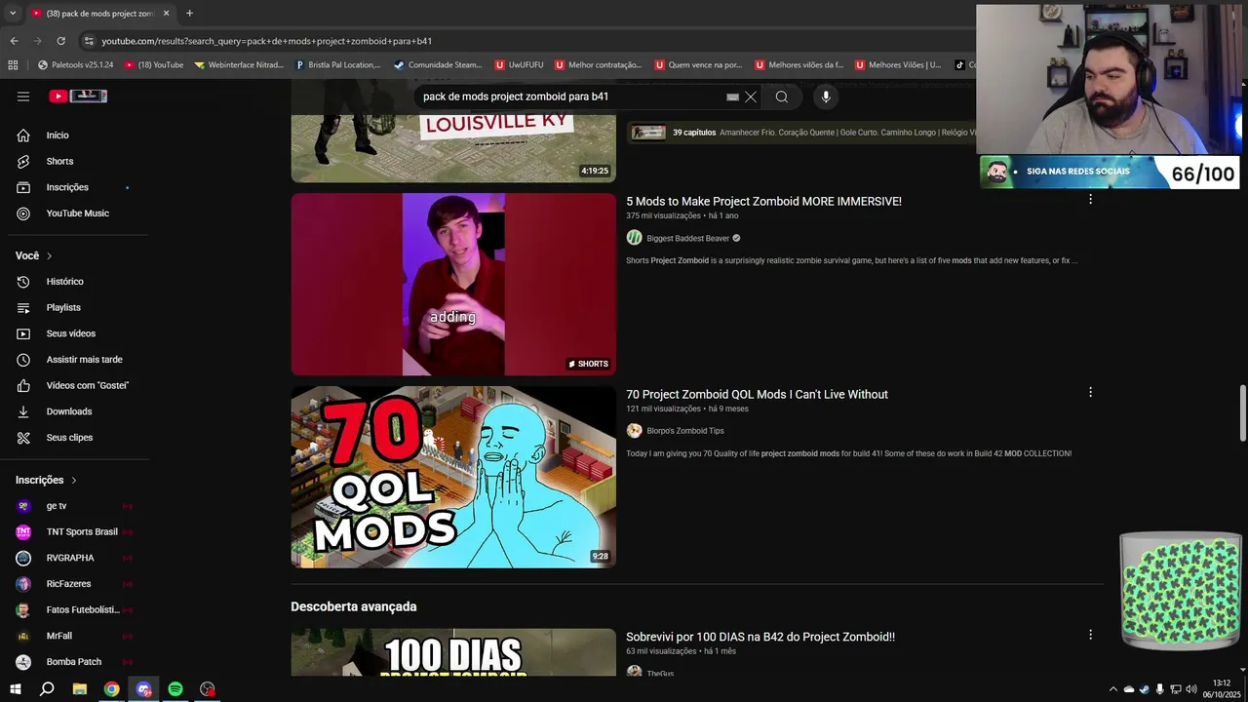Open Paletools v25.1.24 bookmark

75,65
